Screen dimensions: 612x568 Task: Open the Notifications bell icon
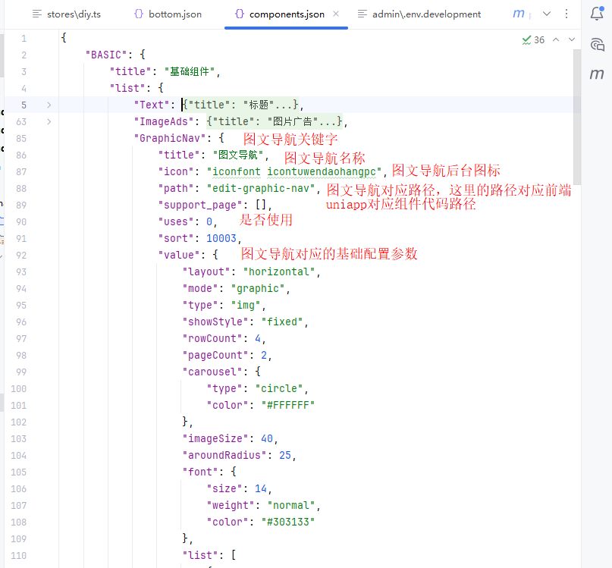coord(597,14)
